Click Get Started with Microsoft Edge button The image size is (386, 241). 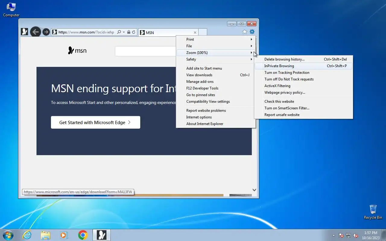(96, 122)
